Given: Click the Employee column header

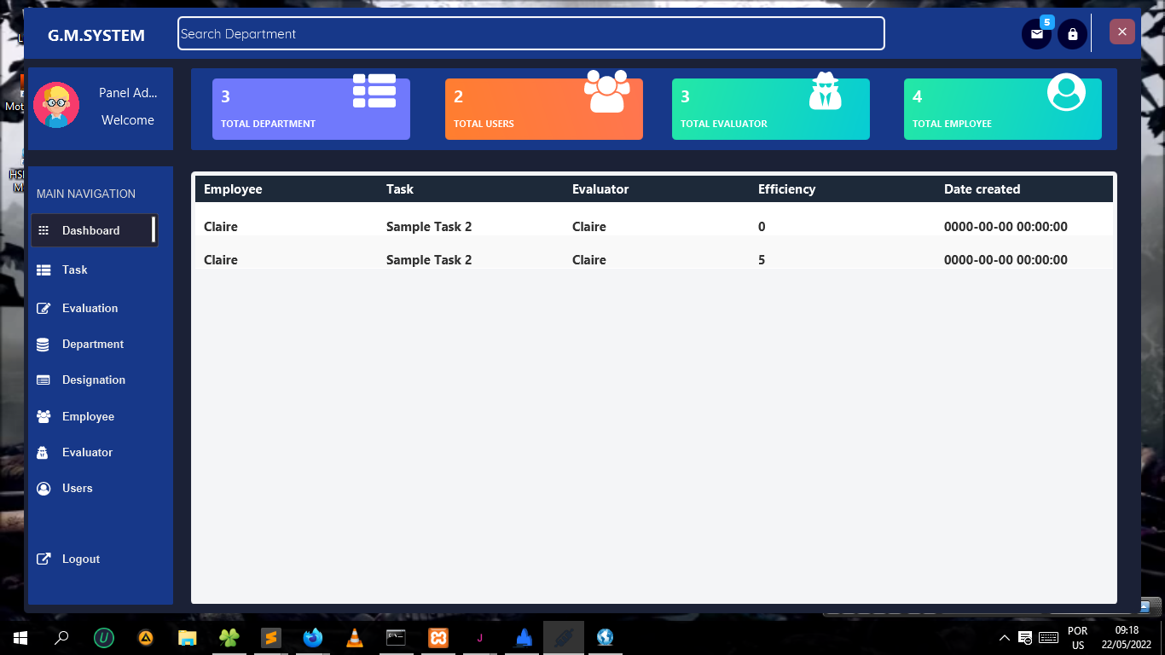Looking at the screenshot, I should (233, 189).
